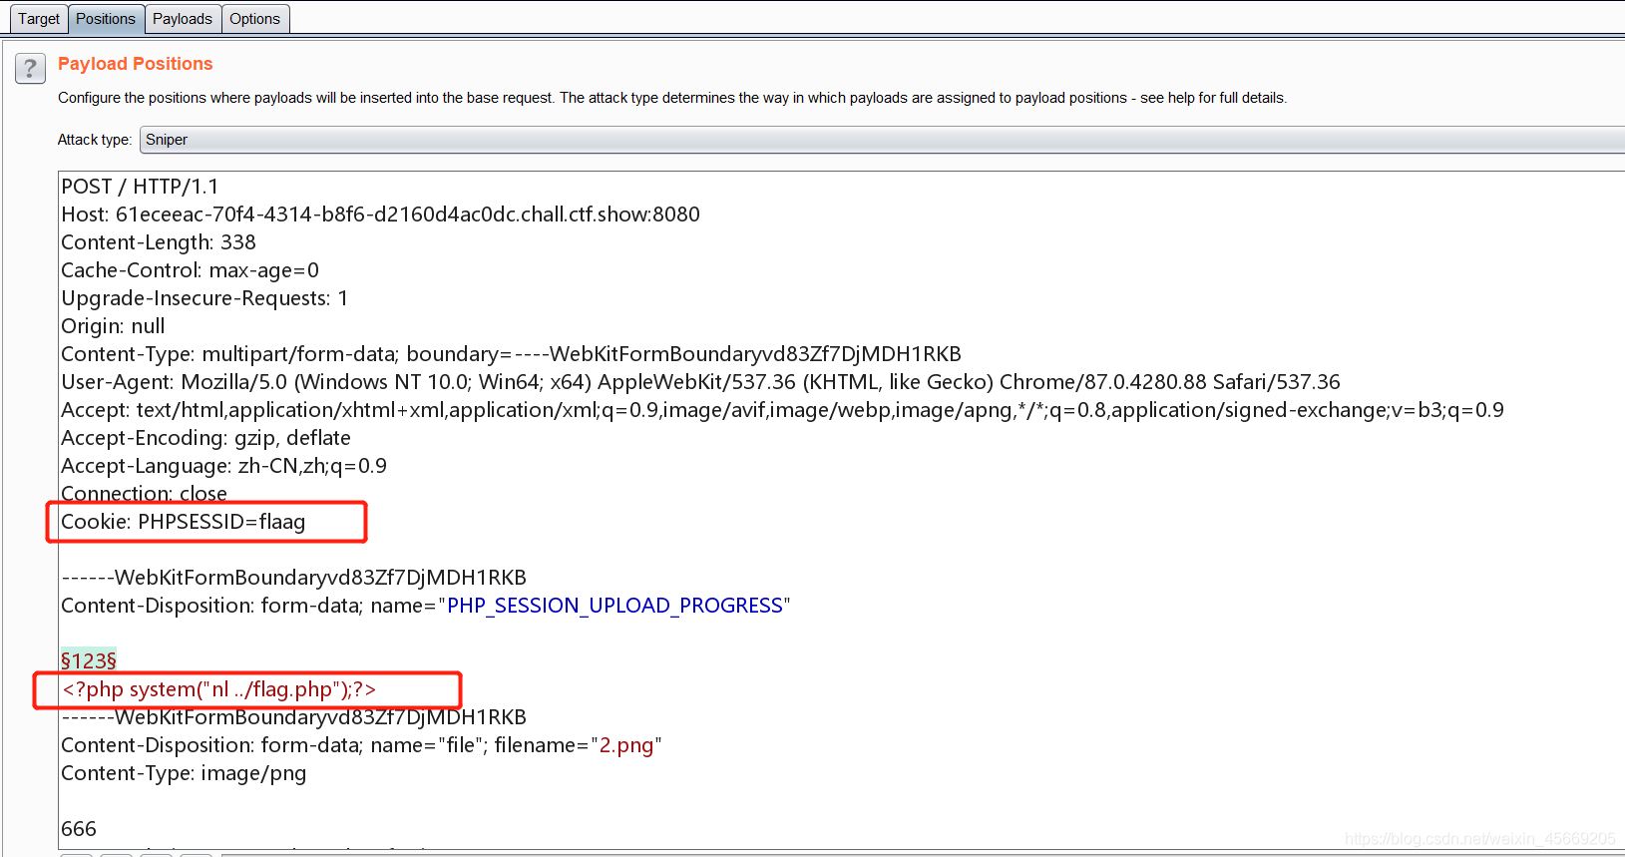Image resolution: width=1625 pixels, height=857 pixels.
Task: Go to the Options tab
Action: [255, 19]
